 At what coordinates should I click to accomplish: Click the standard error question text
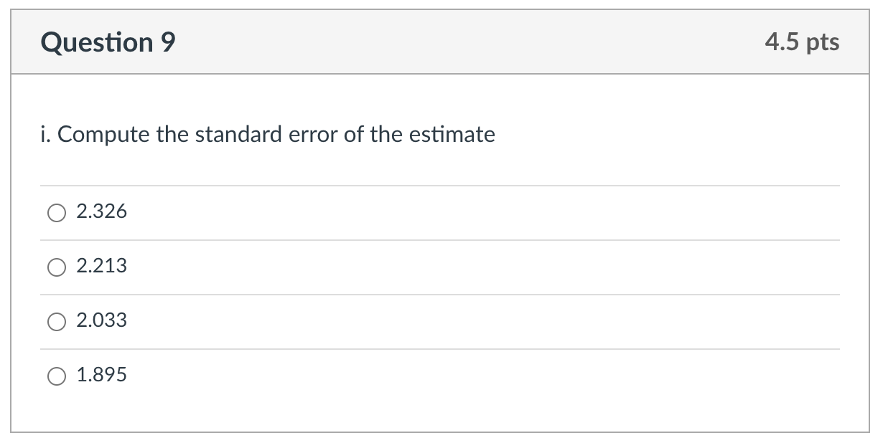[267, 134]
